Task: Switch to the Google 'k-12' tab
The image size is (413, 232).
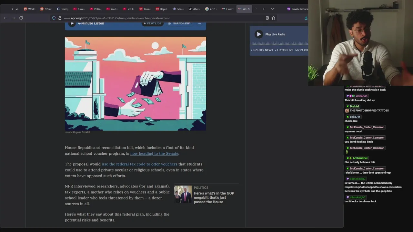Action: click(x=211, y=9)
